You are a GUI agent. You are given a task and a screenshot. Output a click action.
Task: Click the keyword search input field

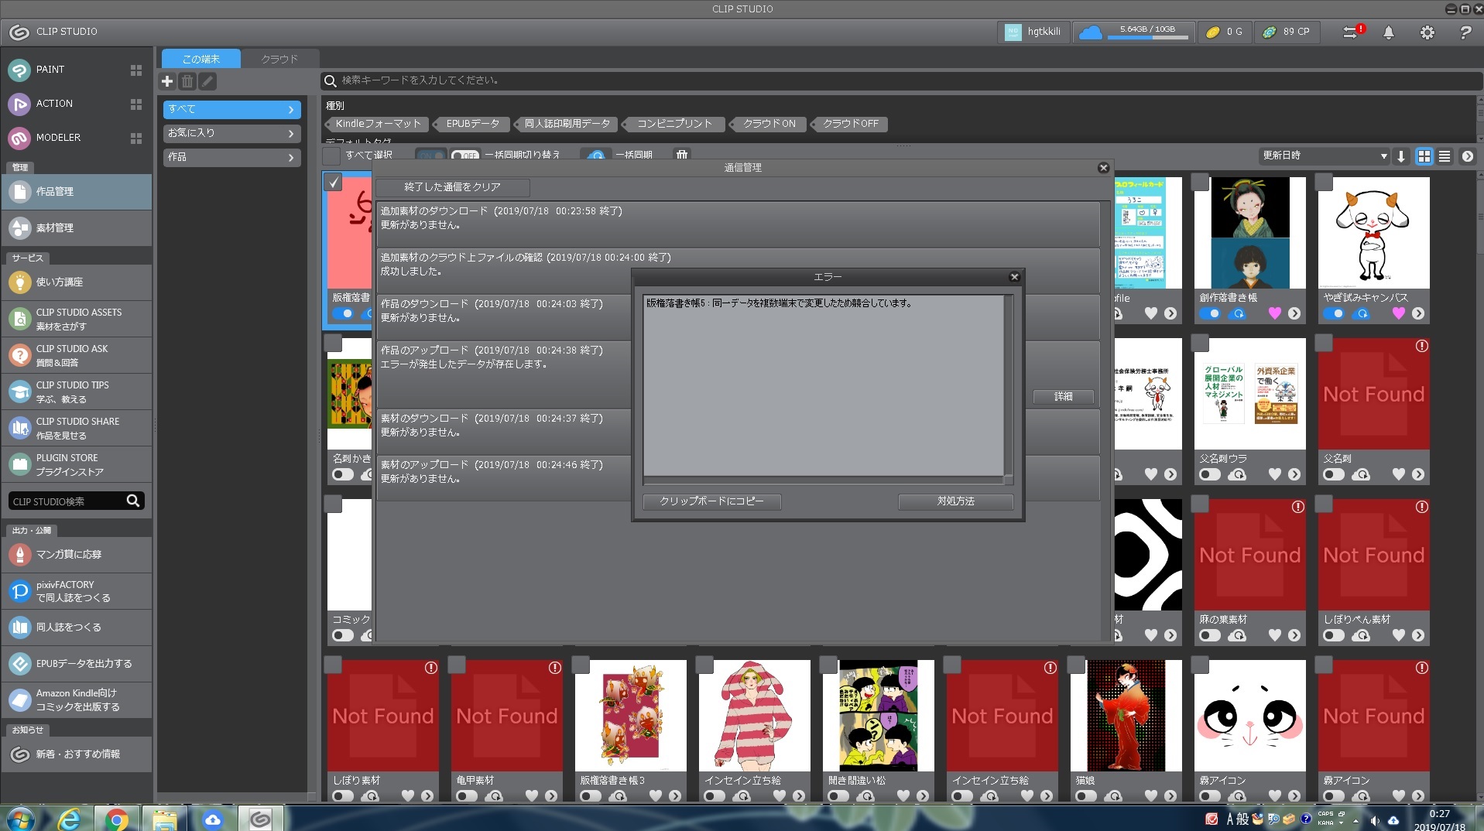click(x=898, y=80)
